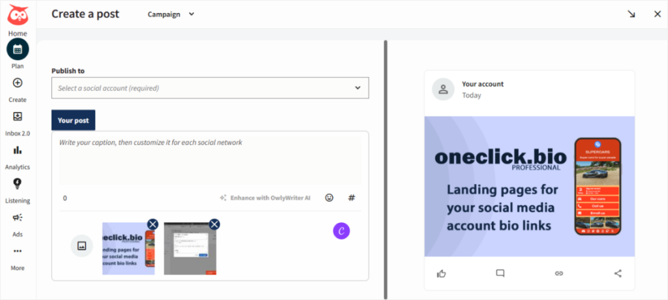Open the Plan calendar icon

[18, 49]
